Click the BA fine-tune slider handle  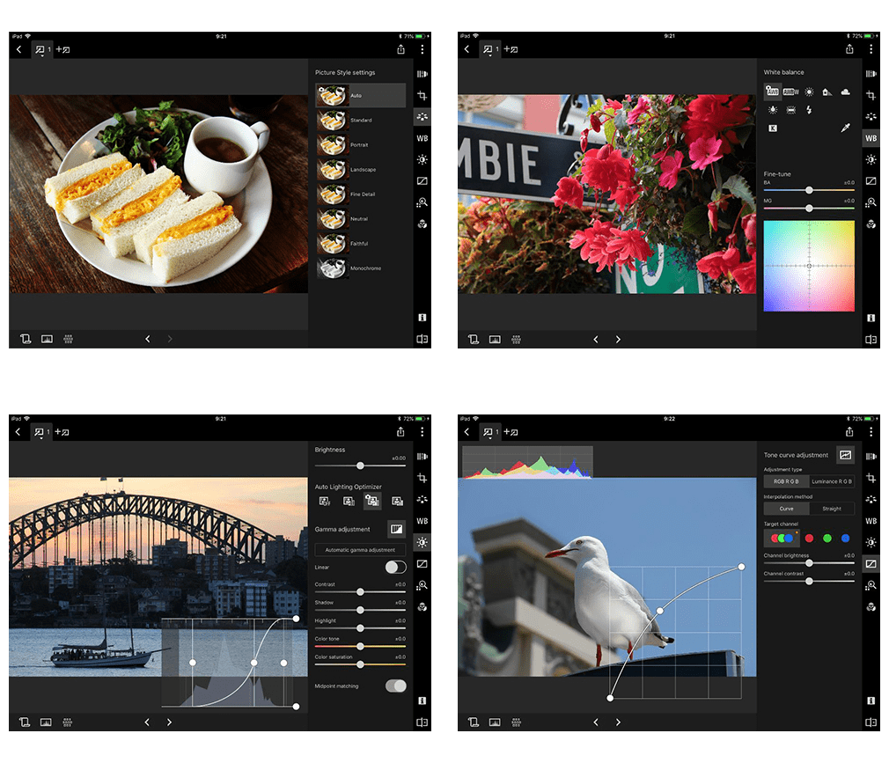[810, 189]
